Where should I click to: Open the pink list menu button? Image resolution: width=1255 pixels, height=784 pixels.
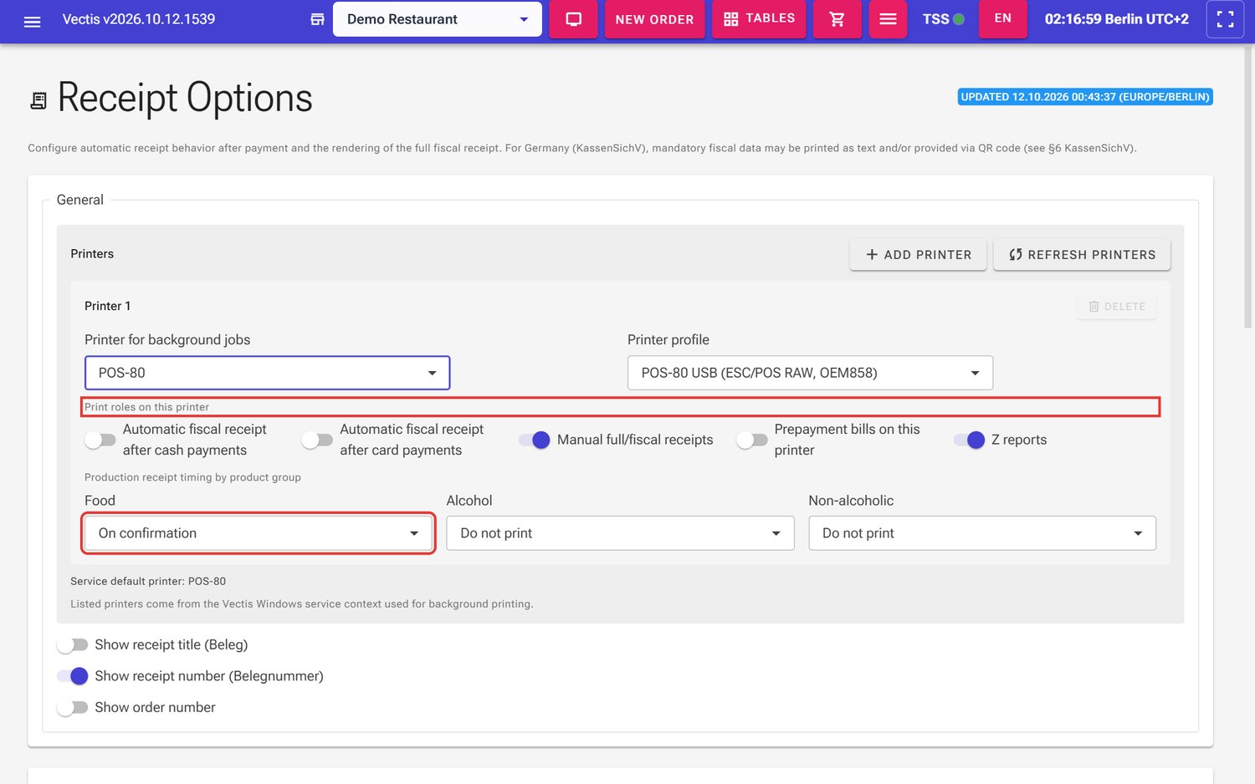888,19
